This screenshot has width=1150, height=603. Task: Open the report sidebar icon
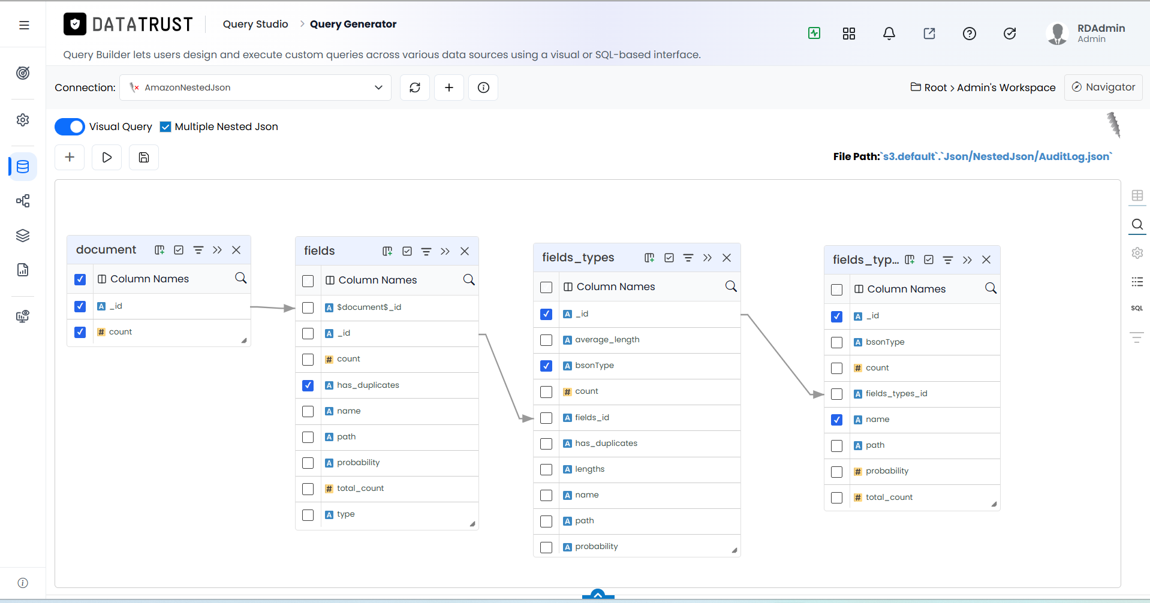point(23,270)
